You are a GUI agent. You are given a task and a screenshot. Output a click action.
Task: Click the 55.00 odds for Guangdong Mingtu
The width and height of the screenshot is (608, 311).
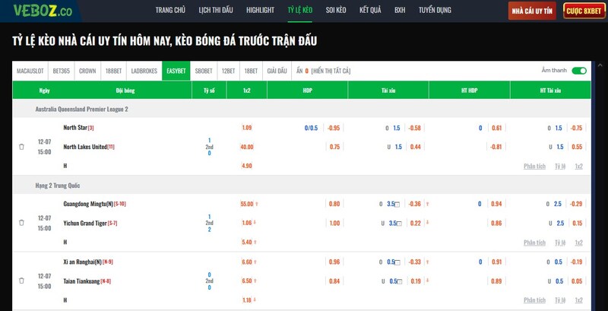pyautogui.click(x=246, y=204)
